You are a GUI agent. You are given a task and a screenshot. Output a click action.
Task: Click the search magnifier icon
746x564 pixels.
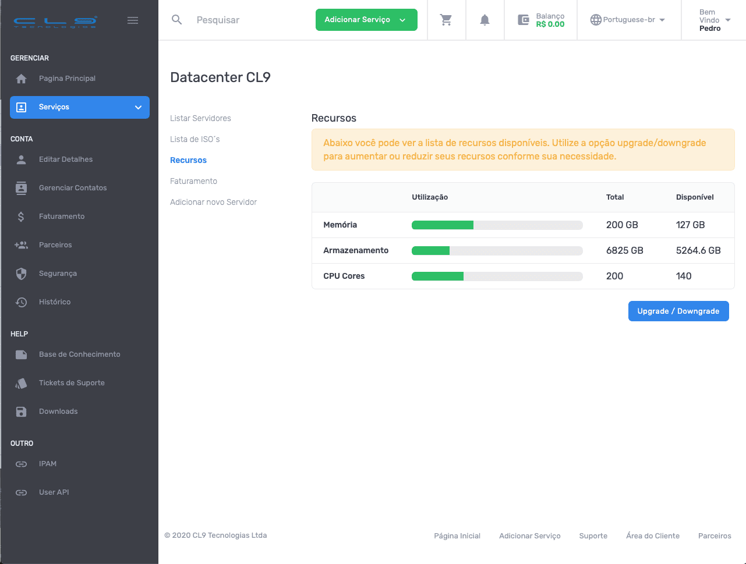pos(177,20)
